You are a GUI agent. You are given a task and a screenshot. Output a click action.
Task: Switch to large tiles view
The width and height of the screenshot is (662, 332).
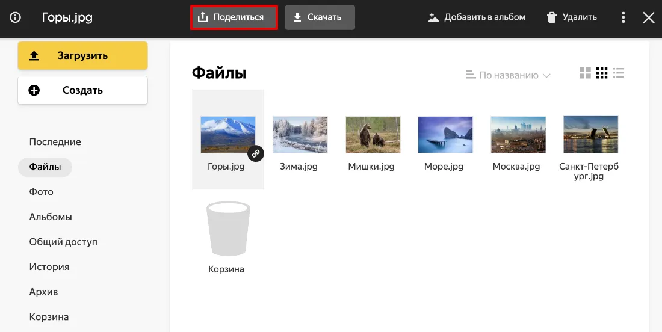click(585, 73)
